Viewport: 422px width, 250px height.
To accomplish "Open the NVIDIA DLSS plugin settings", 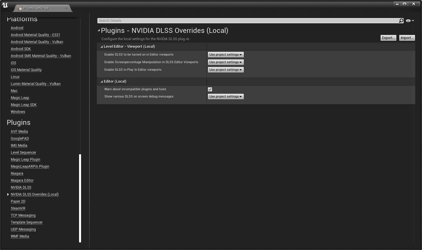I will 21,187.
